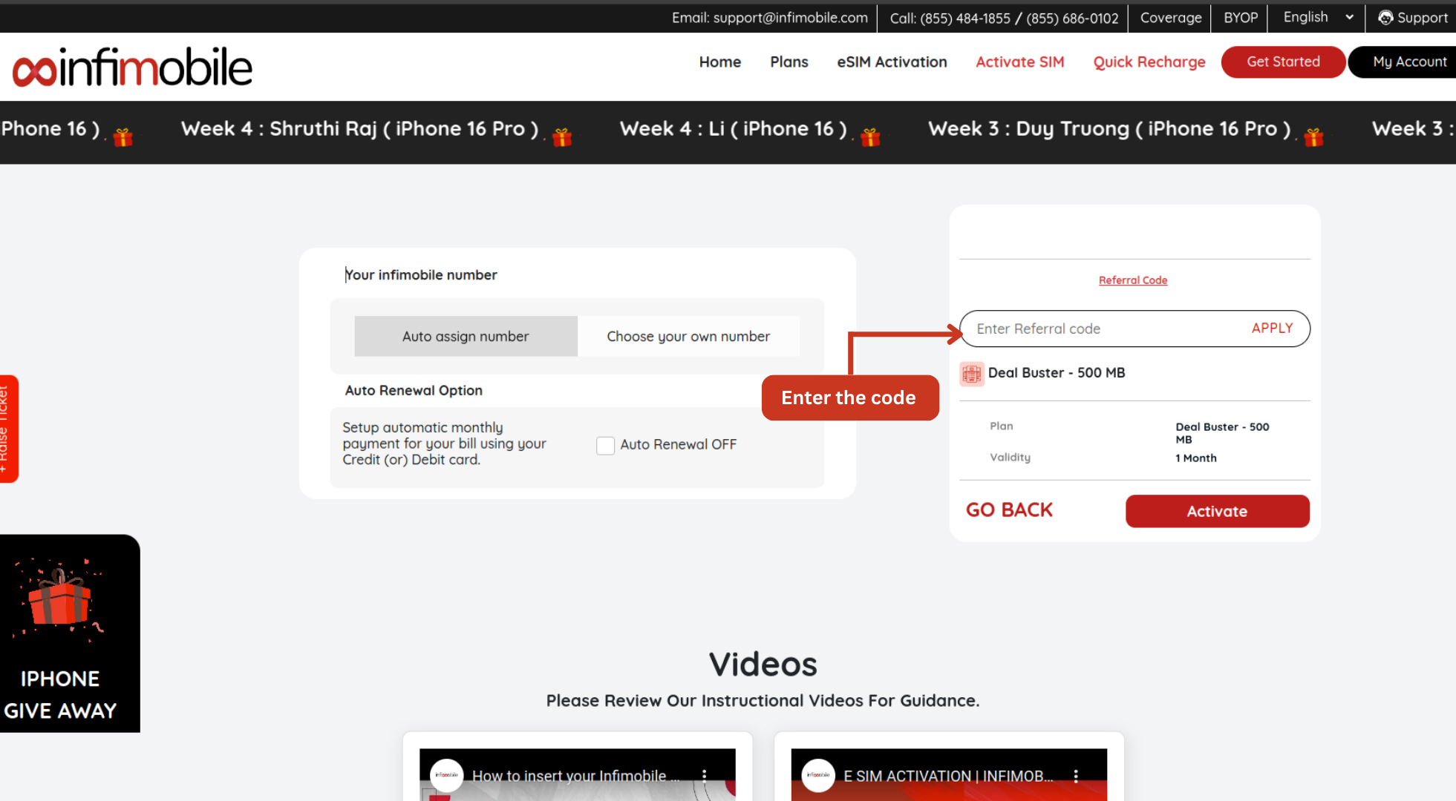Screen dimensions: 1456x801
Task: Open the English language dropdown
Action: (1318, 17)
